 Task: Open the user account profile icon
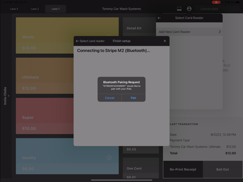pyautogui.click(x=189, y=9)
